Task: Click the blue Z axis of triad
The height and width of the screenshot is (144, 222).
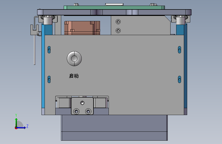Action: click(21, 128)
